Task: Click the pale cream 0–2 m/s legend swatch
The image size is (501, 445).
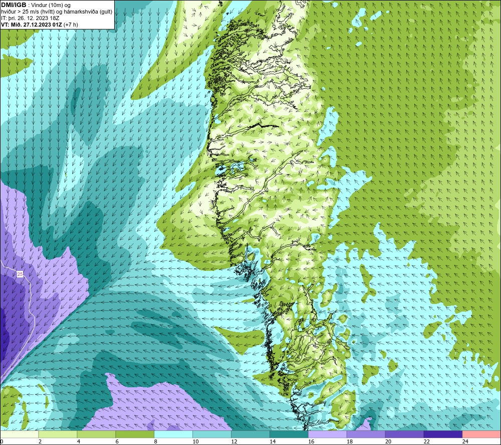Action: pos(20,434)
